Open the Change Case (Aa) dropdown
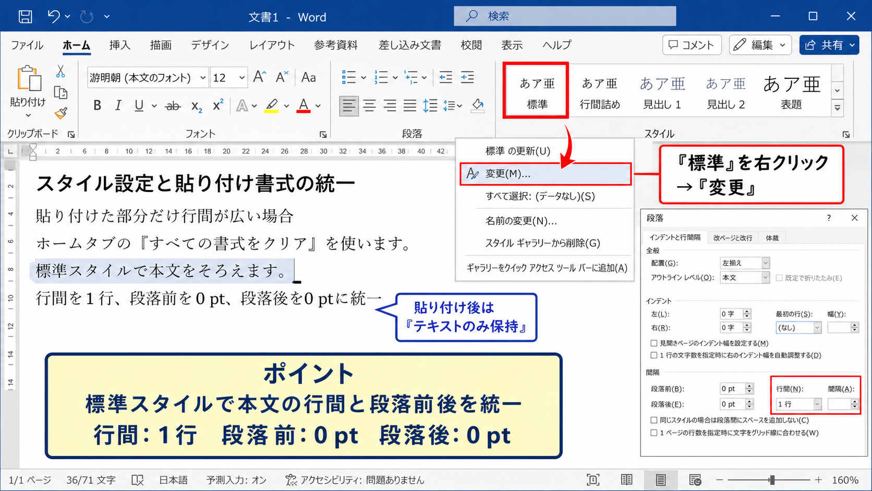This screenshot has width=872, height=491. 308,77
